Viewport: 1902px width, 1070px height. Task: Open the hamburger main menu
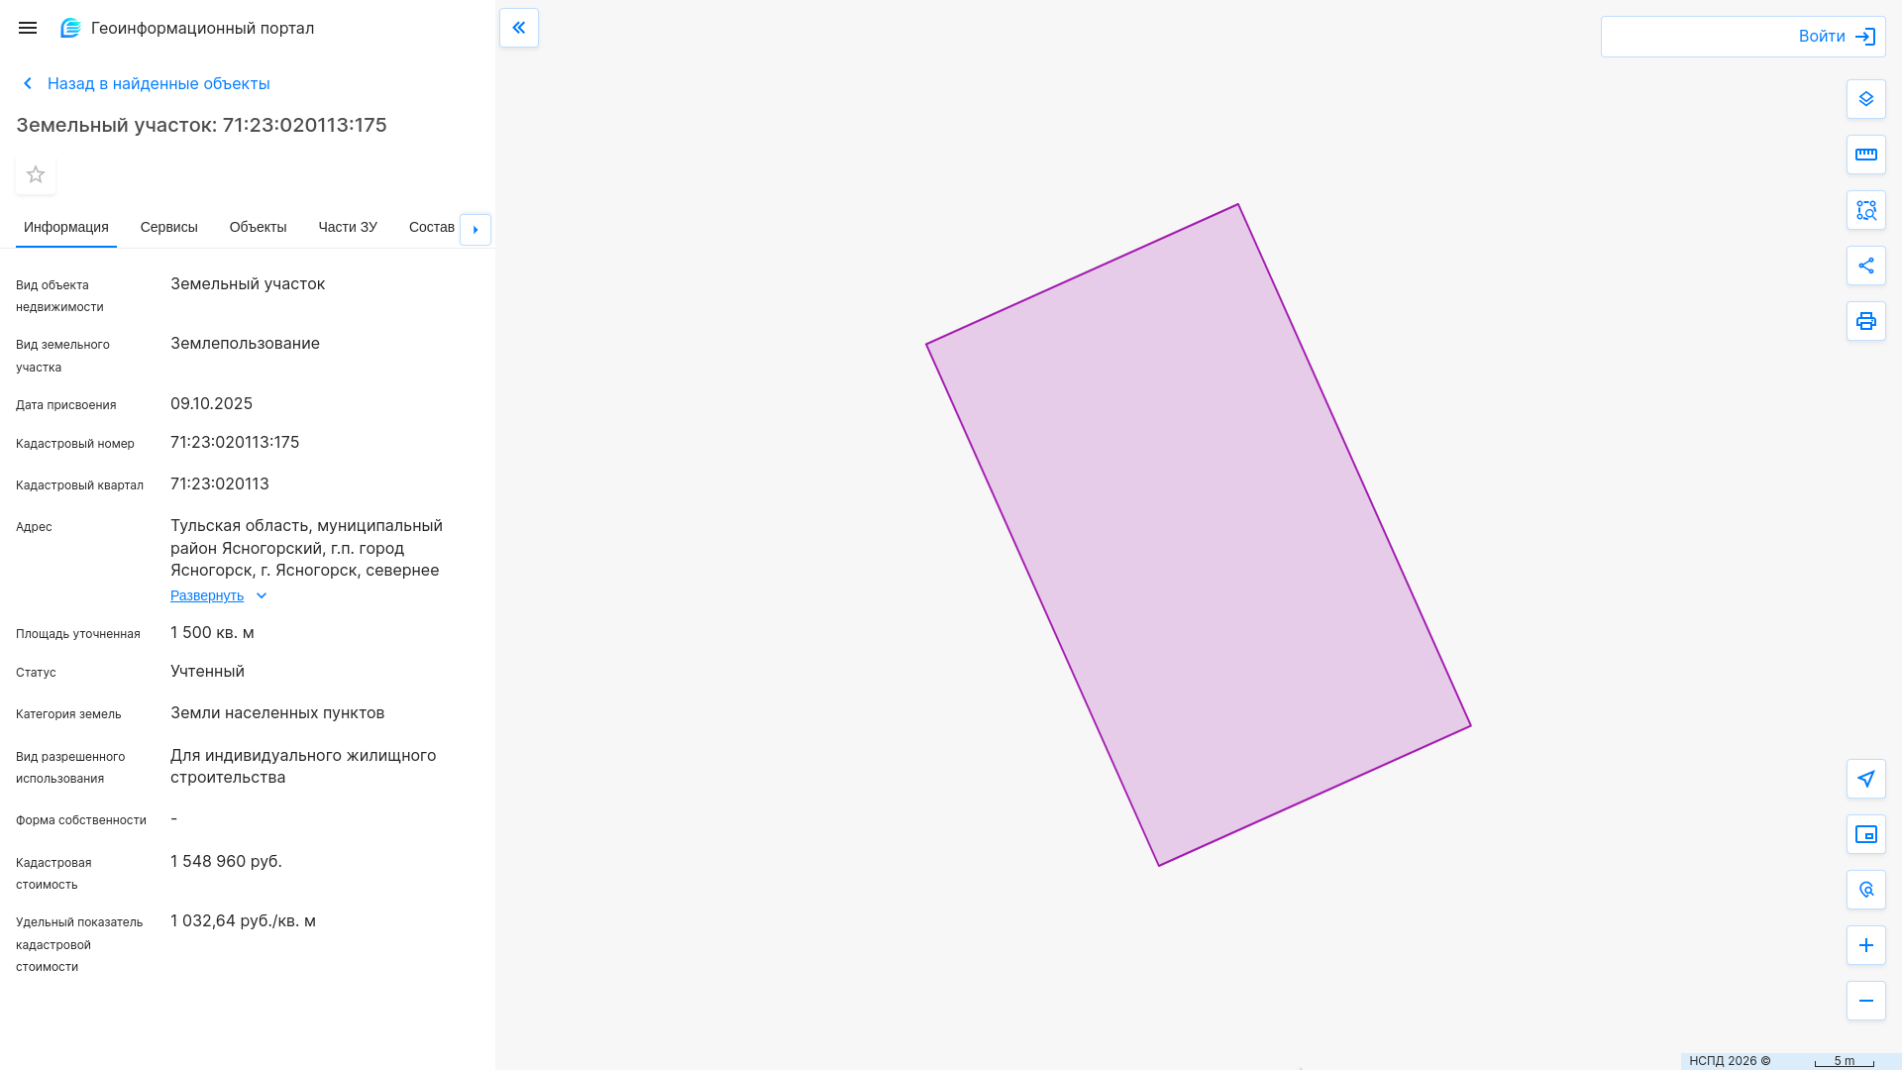(x=28, y=28)
